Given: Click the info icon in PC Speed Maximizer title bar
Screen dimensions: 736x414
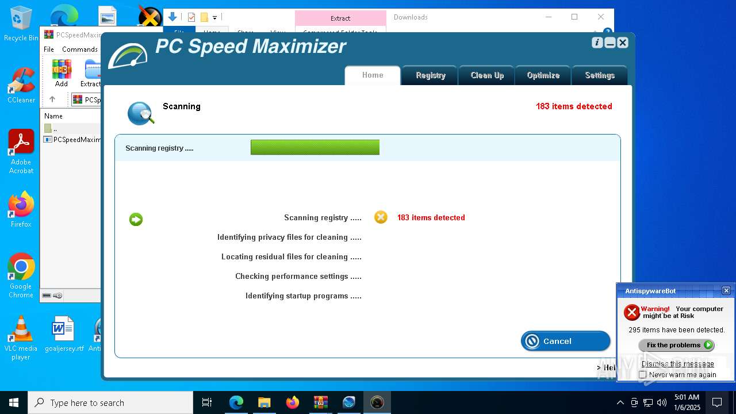Looking at the screenshot, I should tap(597, 43).
